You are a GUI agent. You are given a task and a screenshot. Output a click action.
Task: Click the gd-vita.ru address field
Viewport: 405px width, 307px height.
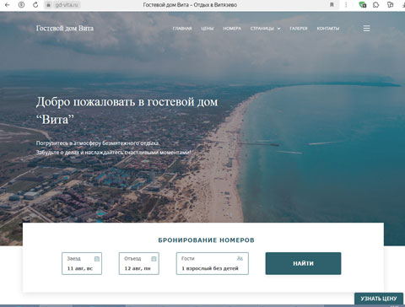click(67, 5)
